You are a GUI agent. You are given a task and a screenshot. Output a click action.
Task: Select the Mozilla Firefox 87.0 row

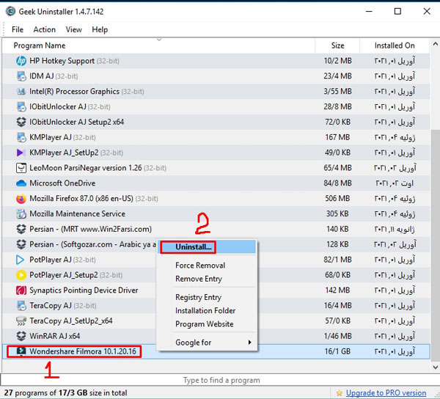[x=216, y=199]
